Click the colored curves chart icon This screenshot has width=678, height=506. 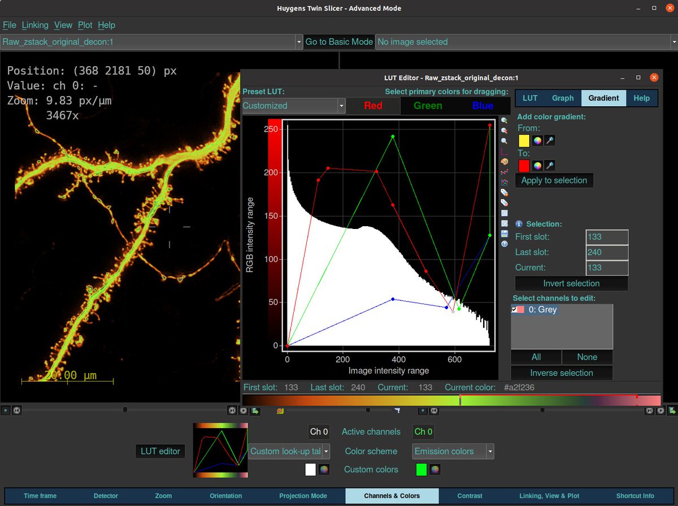pyautogui.click(x=504, y=182)
